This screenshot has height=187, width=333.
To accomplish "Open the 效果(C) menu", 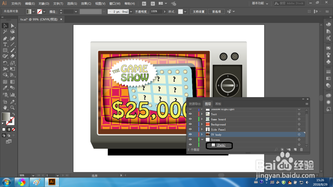I will [x=86, y=4].
